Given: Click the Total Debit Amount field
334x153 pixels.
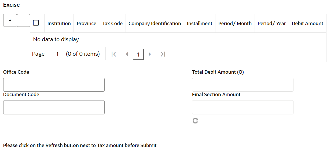Looking at the screenshot, I should click(243, 85).
